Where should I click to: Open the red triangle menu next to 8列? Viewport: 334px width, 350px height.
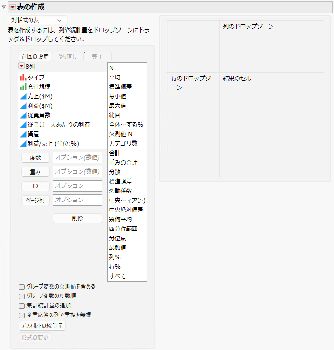(x=21, y=66)
